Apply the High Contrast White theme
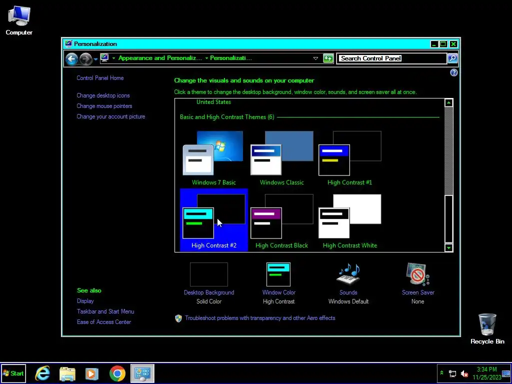Viewport: 512px width, 384px height. click(x=349, y=220)
